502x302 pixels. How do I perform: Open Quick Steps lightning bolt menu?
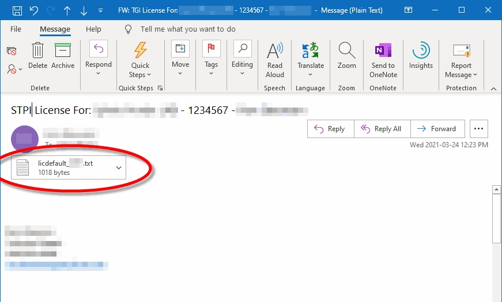tap(140, 59)
